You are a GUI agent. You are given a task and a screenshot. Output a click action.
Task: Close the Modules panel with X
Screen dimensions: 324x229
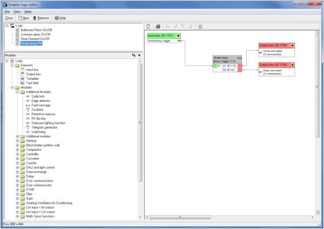point(139,55)
